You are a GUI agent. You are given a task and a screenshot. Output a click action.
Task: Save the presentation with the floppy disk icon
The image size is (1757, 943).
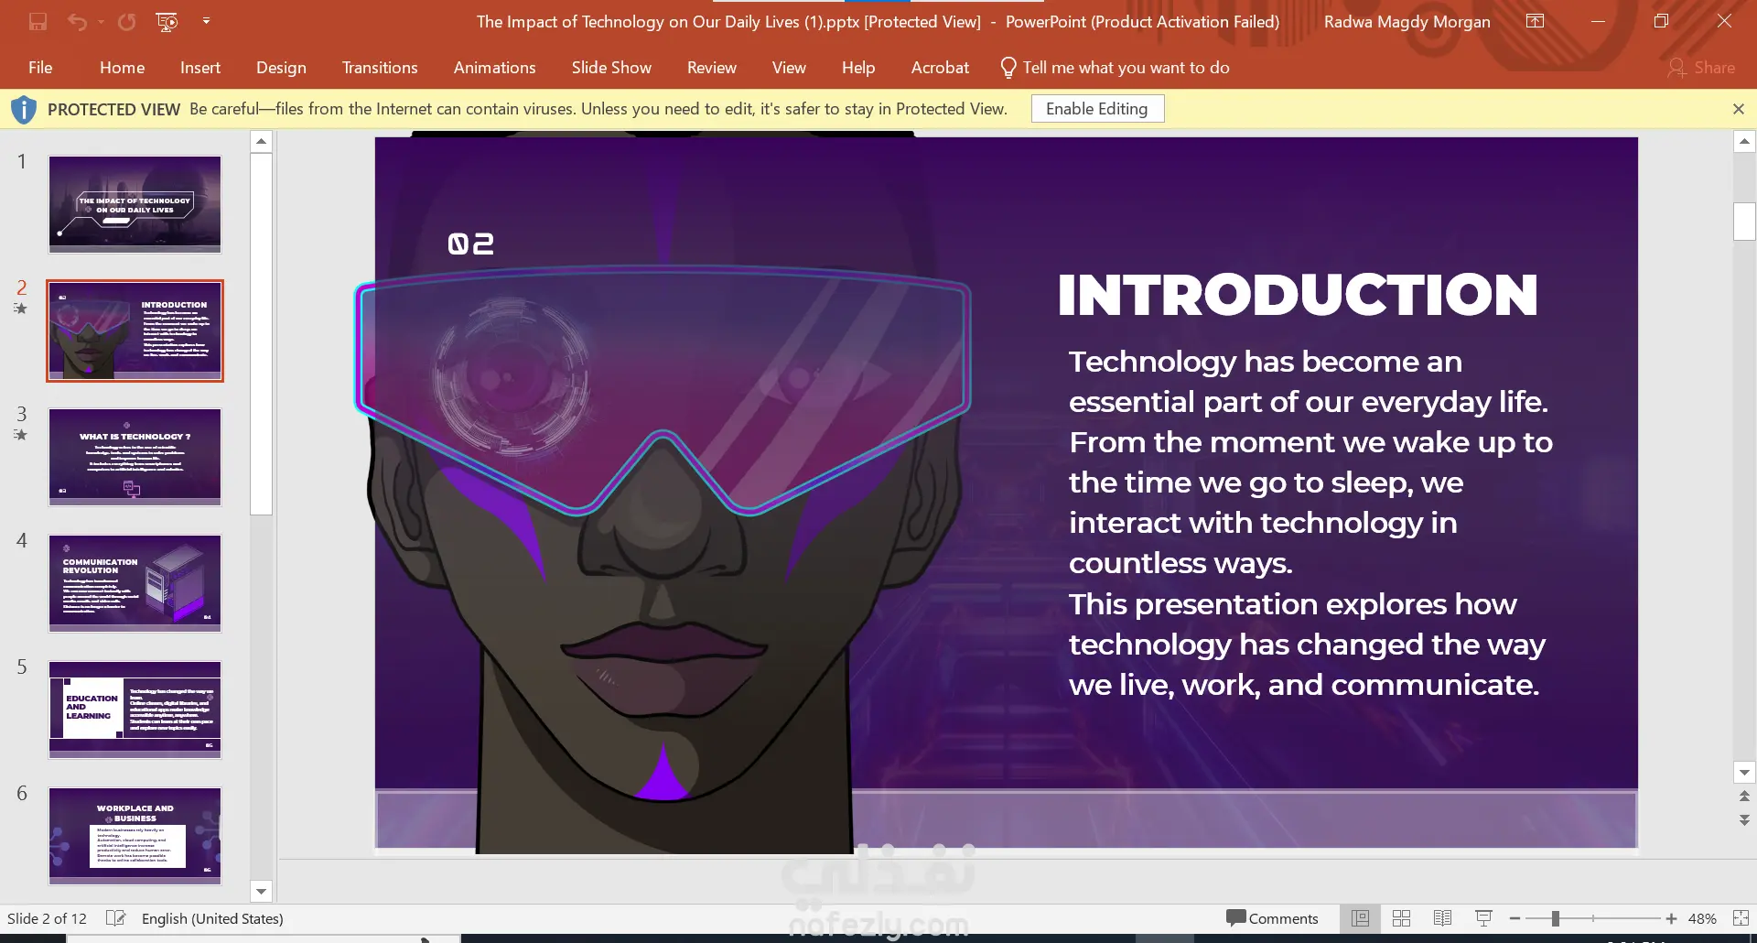38,21
